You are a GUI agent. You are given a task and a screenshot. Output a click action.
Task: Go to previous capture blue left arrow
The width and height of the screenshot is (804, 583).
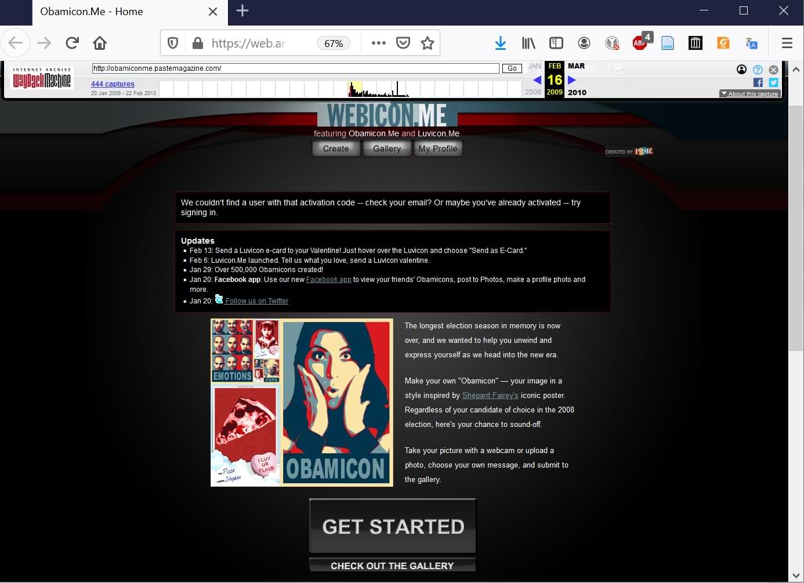tap(537, 80)
